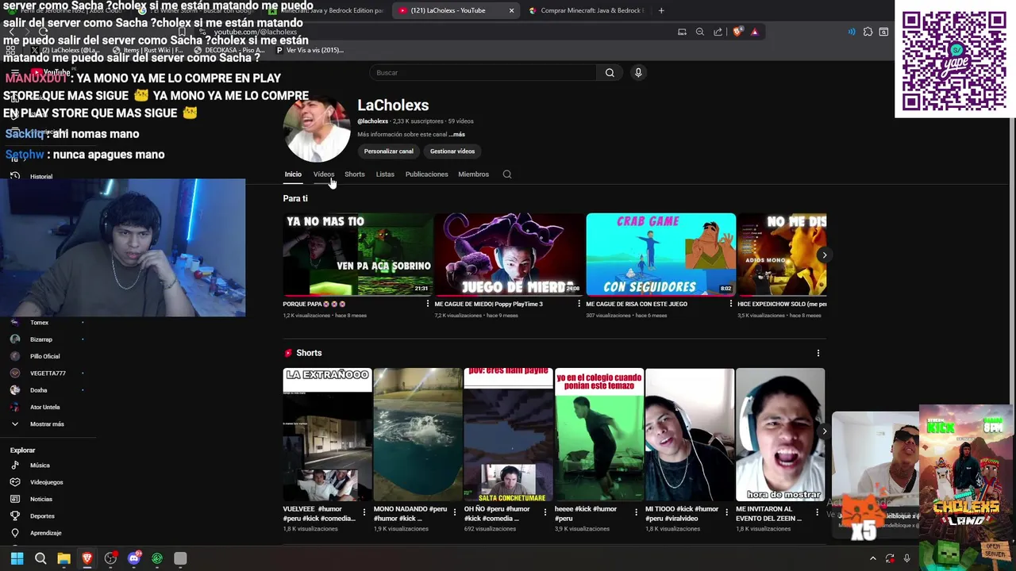Screen dimensions: 1016x571
Task: Close the LaCholexs YouTube browser tab
Action: coord(511,10)
